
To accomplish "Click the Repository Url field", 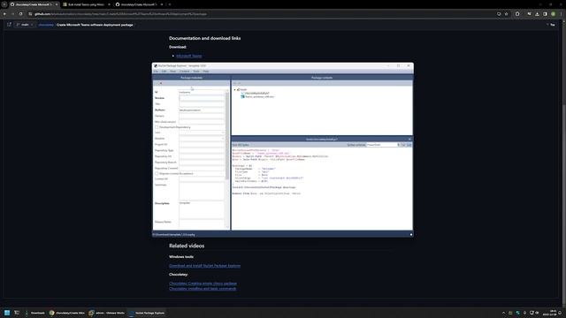I will click(202, 156).
